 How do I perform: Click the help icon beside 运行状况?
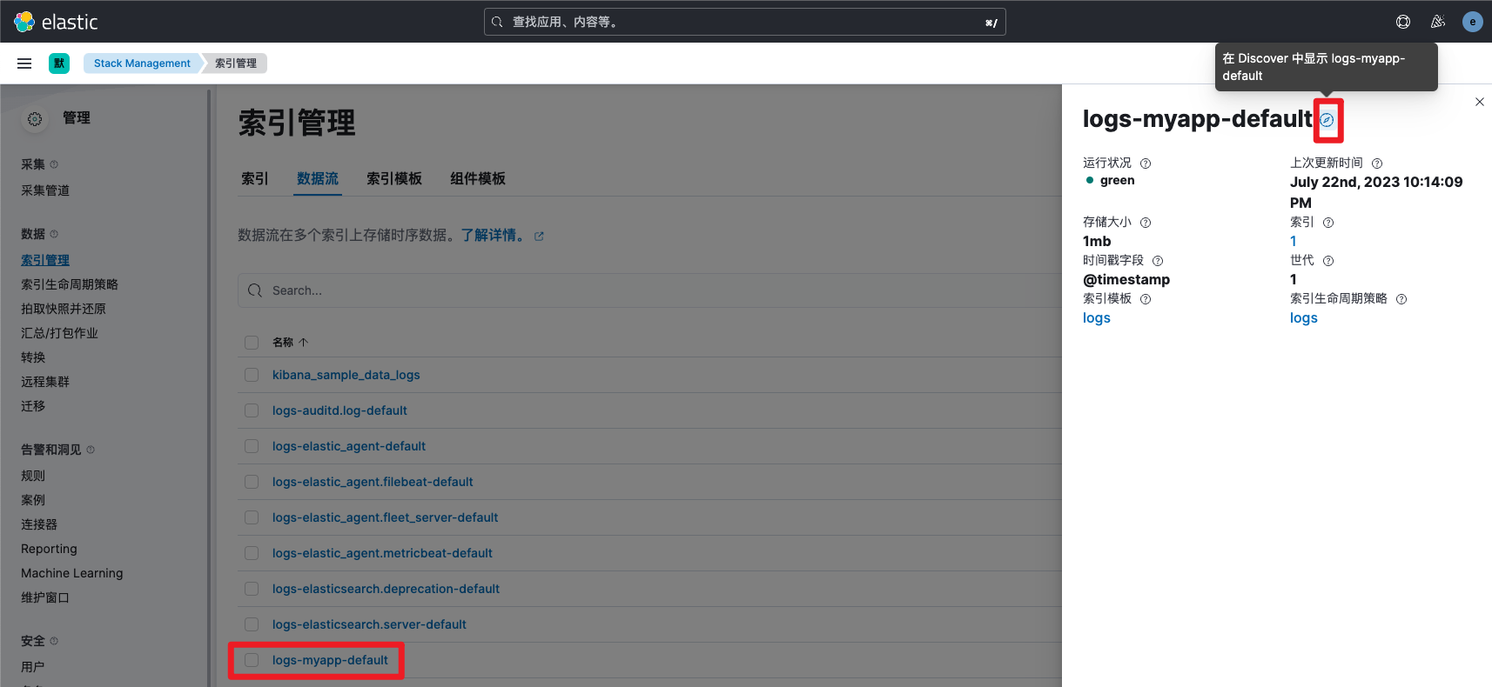pos(1146,163)
